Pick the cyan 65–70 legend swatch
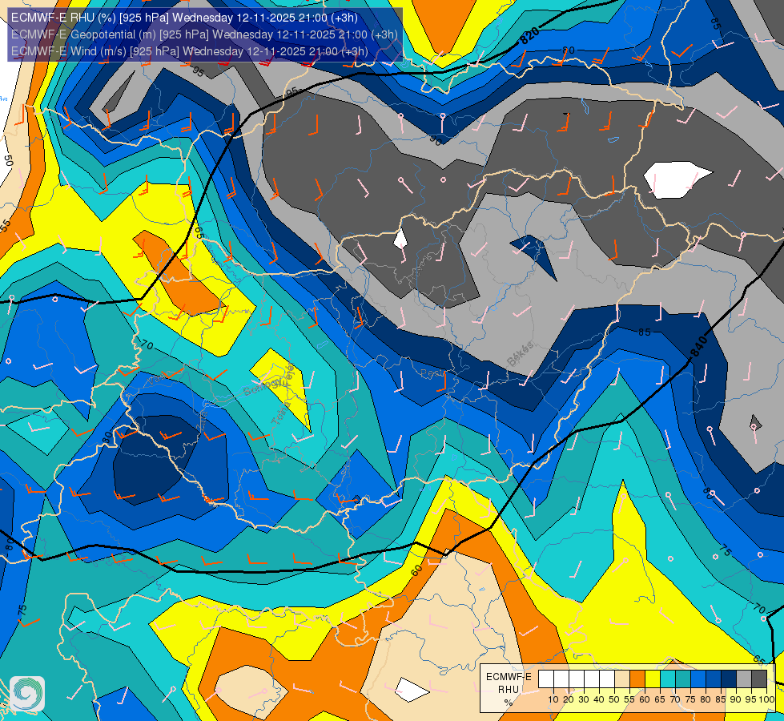Screen dimensions: 784x721 (668, 679)
